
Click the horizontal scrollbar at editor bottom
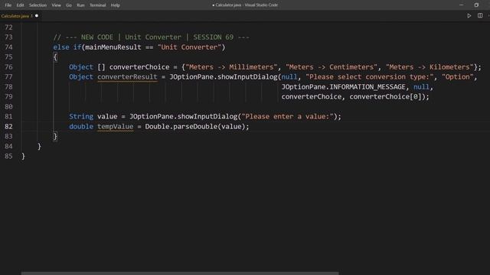[x=180, y=273]
